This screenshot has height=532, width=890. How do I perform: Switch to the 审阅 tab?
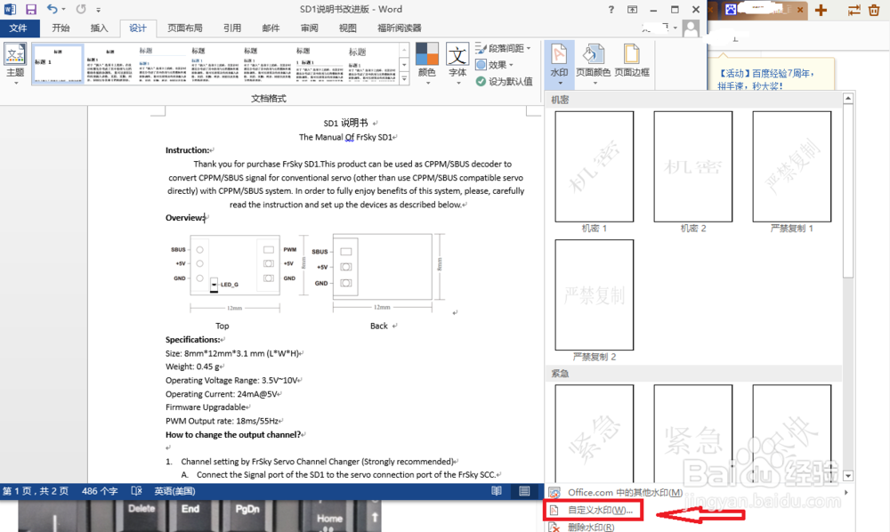pyautogui.click(x=310, y=28)
